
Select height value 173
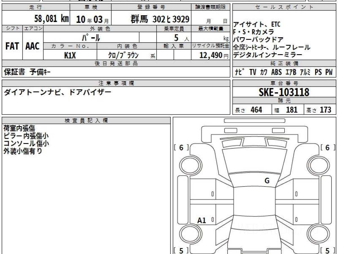pyautogui.click(x=325, y=110)
